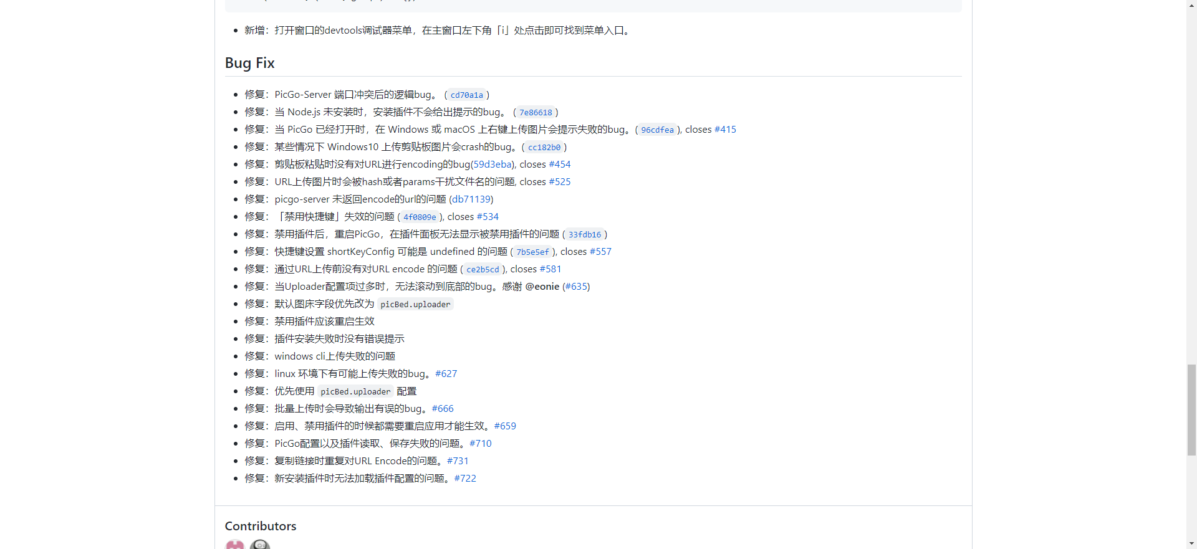
Task: Click the scrollbar down arrow
Action: point(1191,544)
